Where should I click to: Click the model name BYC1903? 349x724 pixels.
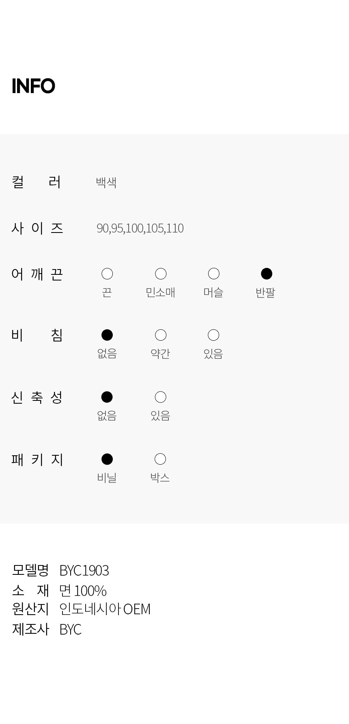pos(84,570)
